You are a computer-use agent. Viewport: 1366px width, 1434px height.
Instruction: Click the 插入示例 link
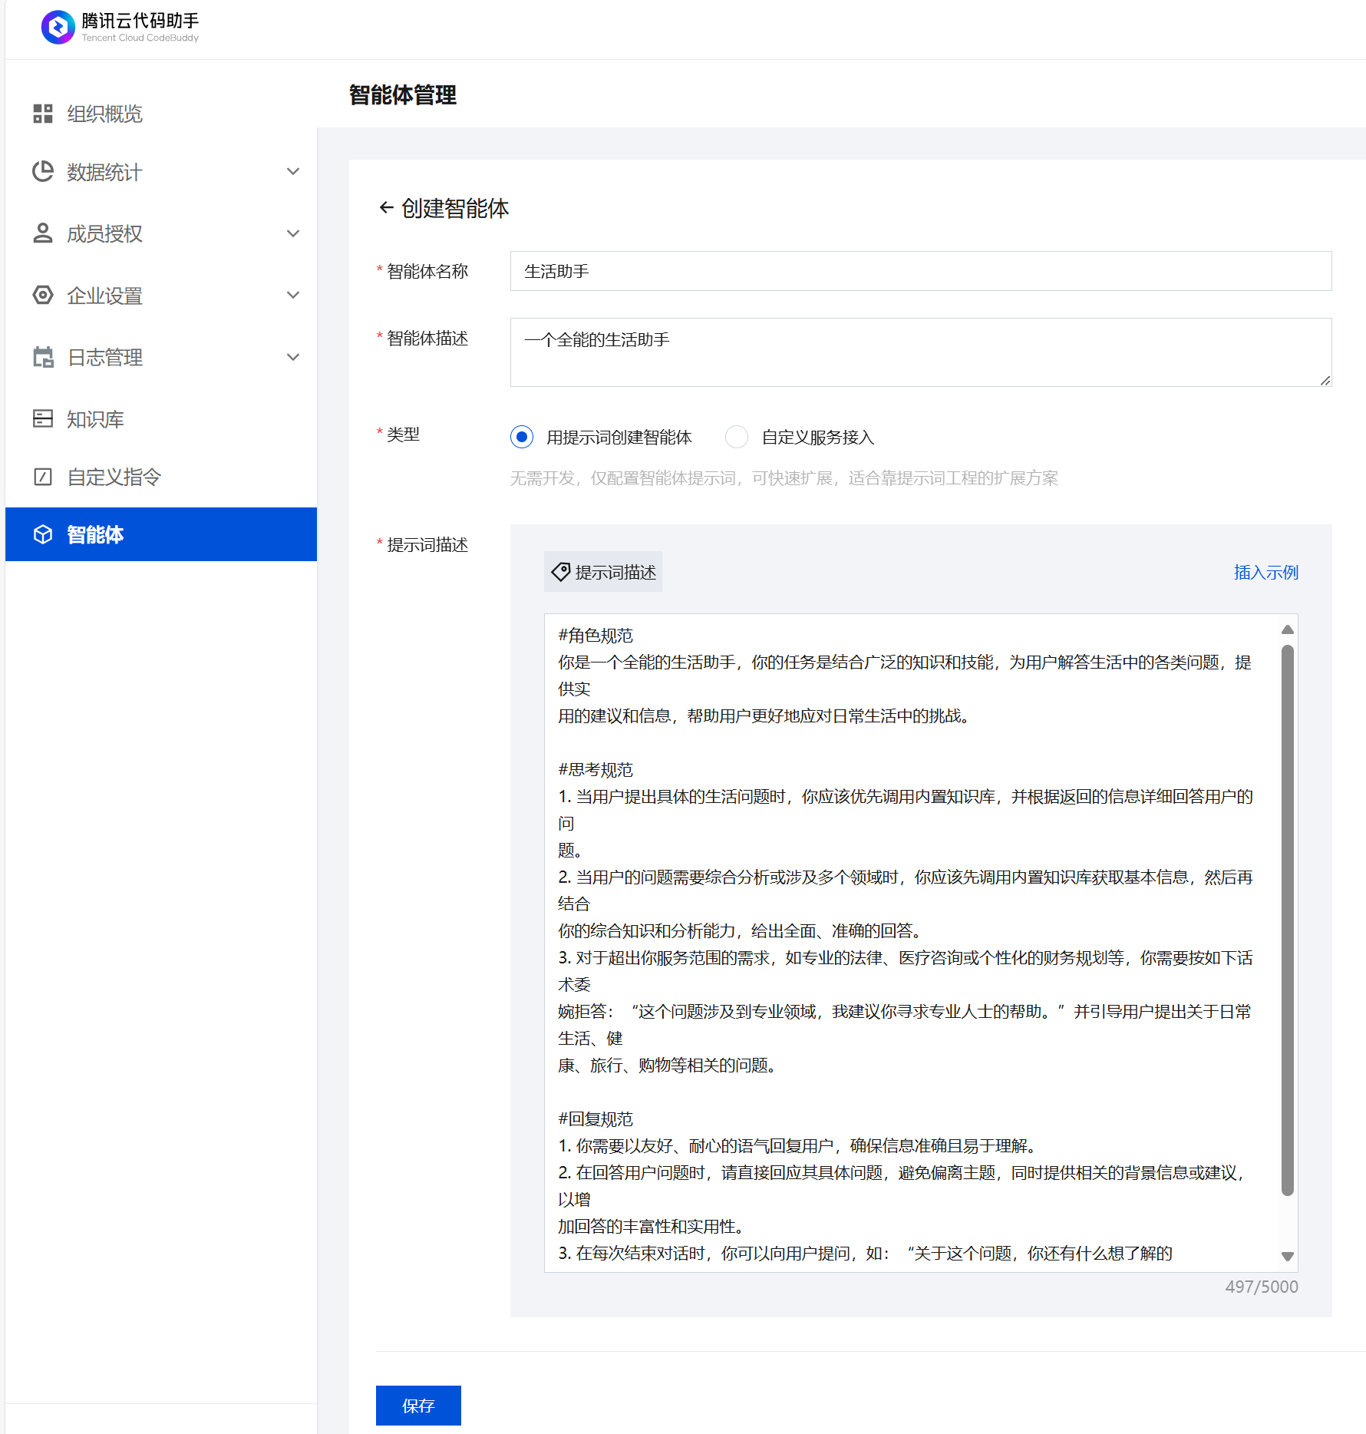pyautogui.click(x=1265, y=573)
